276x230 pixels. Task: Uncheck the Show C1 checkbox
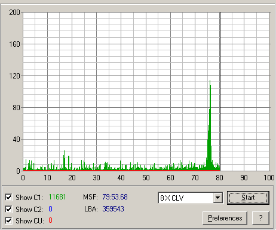tap(8, 197)
